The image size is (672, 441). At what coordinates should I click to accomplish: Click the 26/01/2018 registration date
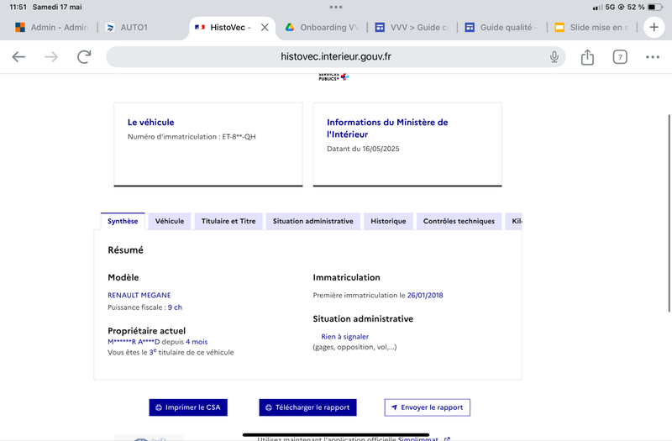(425, 296)
